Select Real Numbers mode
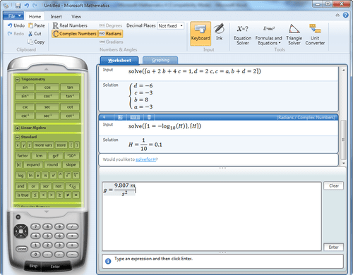Image resolution: width=353 pixels, height=275 pixels. (x=70, y=25)
